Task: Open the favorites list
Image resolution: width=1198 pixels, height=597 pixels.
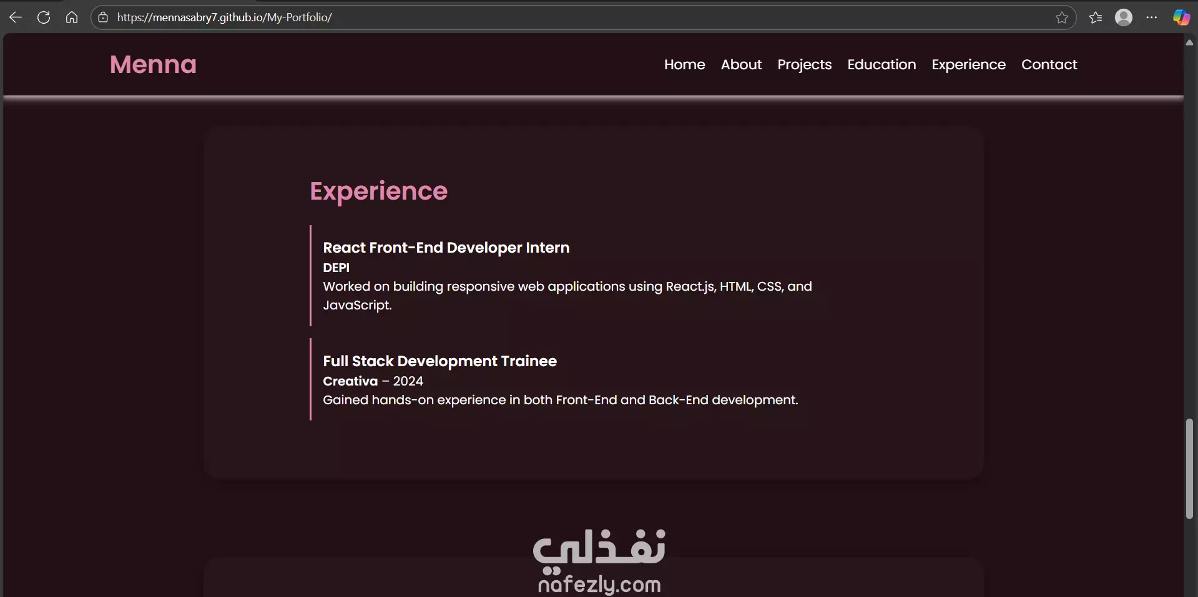Action: [1096, 17]
